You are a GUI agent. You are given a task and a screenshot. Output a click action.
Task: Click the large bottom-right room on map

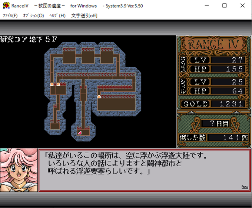pyautogui.click(x=116, y=104)
